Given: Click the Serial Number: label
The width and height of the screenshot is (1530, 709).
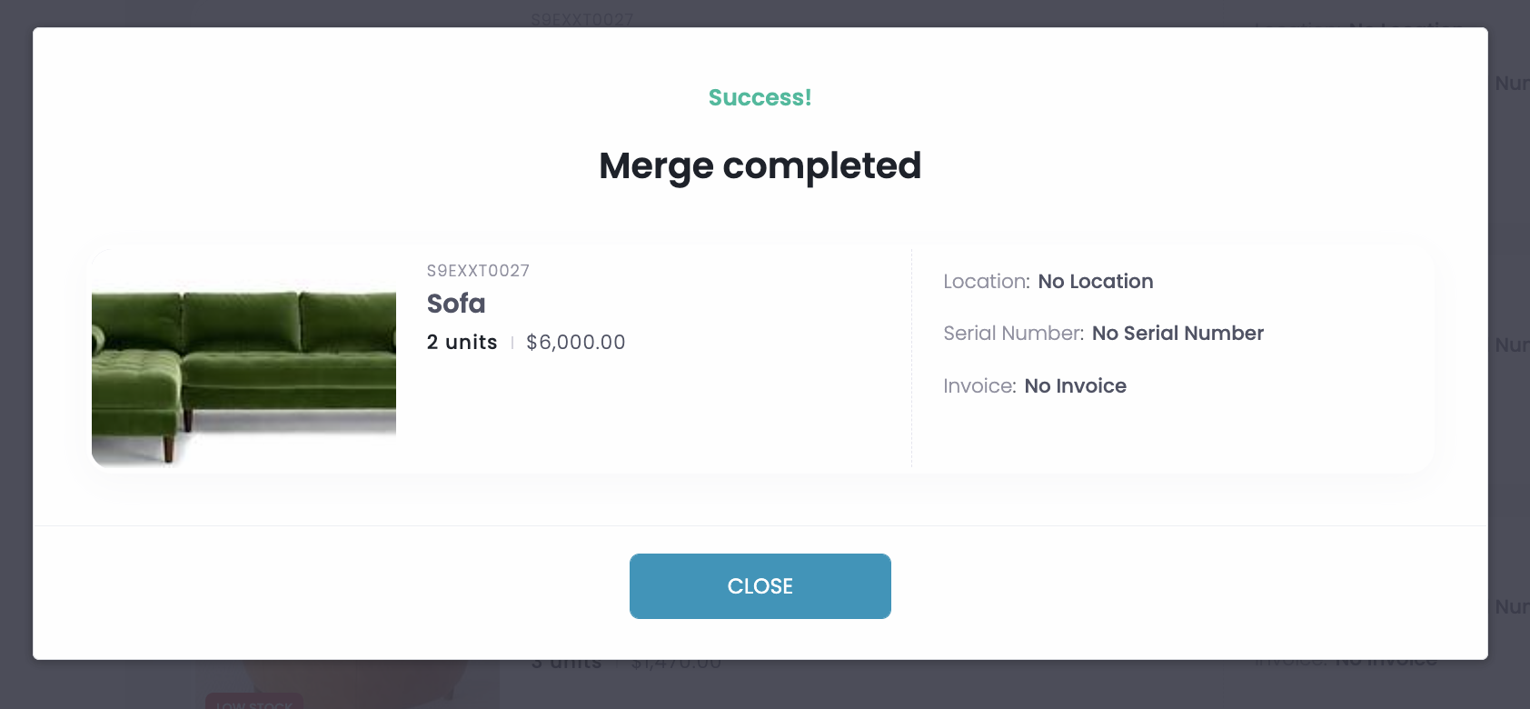Looking at the screenshot, I should 1014,334.
